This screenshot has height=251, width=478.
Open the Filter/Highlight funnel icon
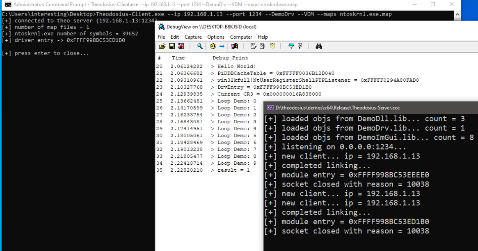291,46
